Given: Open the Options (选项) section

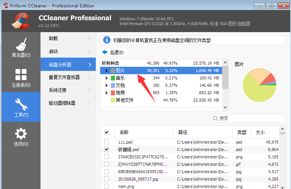Looking at the screenshot, I should pyautogui.click(x=21, y=137).
